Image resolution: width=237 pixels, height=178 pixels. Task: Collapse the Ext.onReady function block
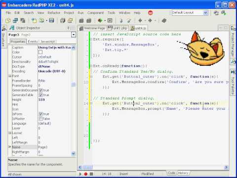(91, 66)
